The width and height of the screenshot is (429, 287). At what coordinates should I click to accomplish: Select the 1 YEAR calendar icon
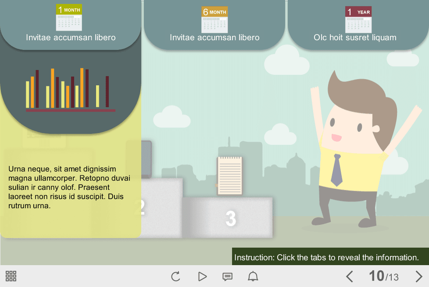click(x=358, y=17)
